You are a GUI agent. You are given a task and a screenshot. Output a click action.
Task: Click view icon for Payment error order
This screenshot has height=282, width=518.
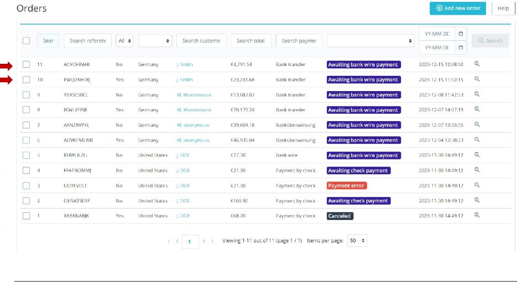tap(477, 185)
